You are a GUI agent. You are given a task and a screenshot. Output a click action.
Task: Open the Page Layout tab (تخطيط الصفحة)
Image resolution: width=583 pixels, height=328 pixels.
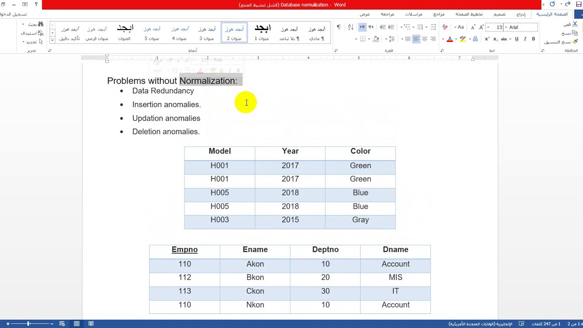pyautogui.click(x=469, y=14)
